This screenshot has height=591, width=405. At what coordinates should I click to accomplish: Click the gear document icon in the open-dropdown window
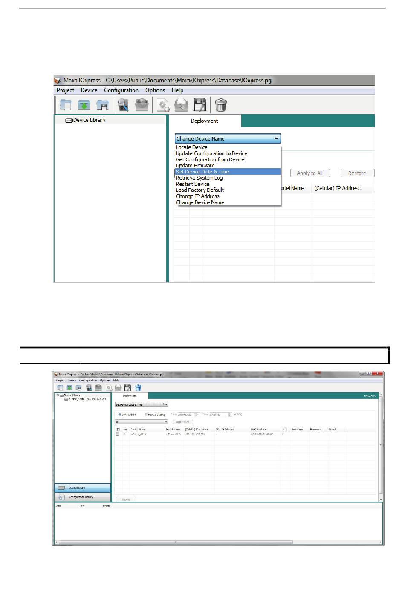[x=162, y=105]
